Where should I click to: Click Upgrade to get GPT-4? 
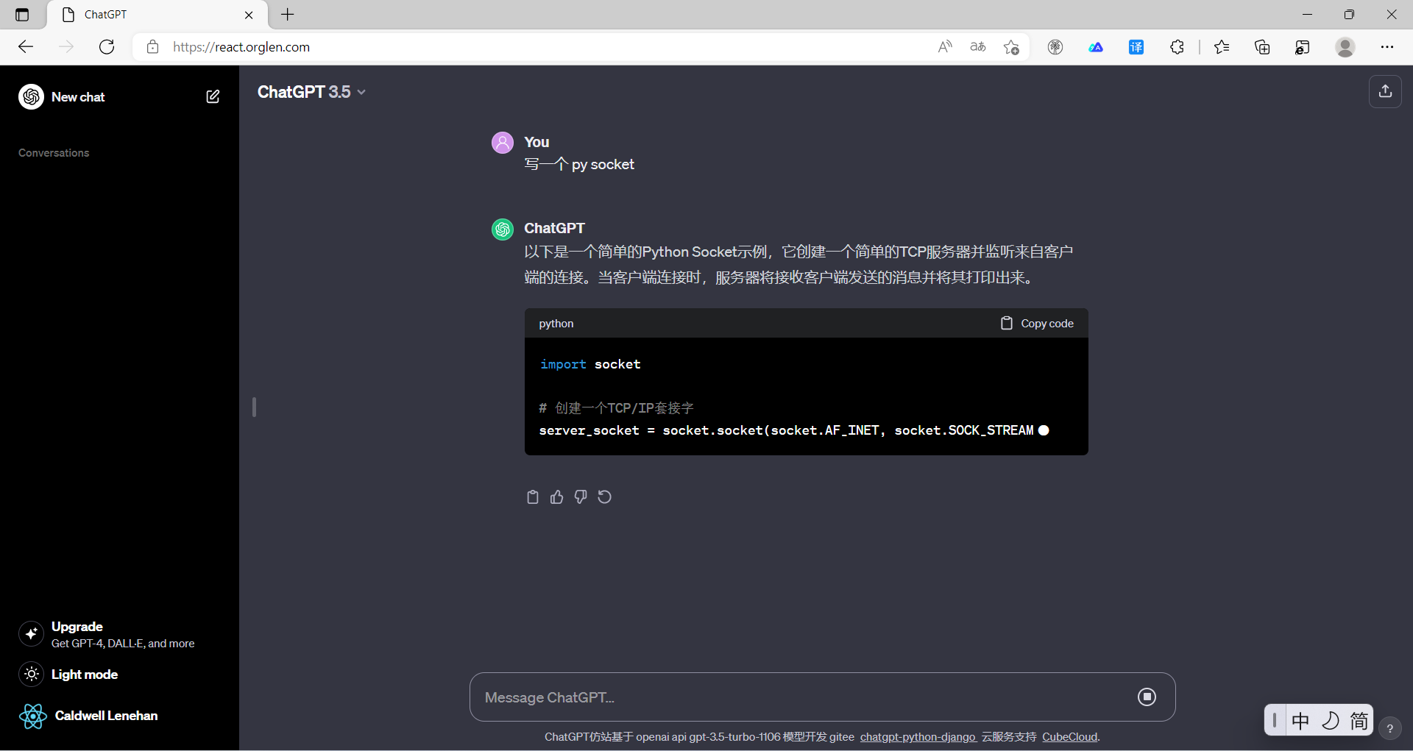tap(119, 634)
